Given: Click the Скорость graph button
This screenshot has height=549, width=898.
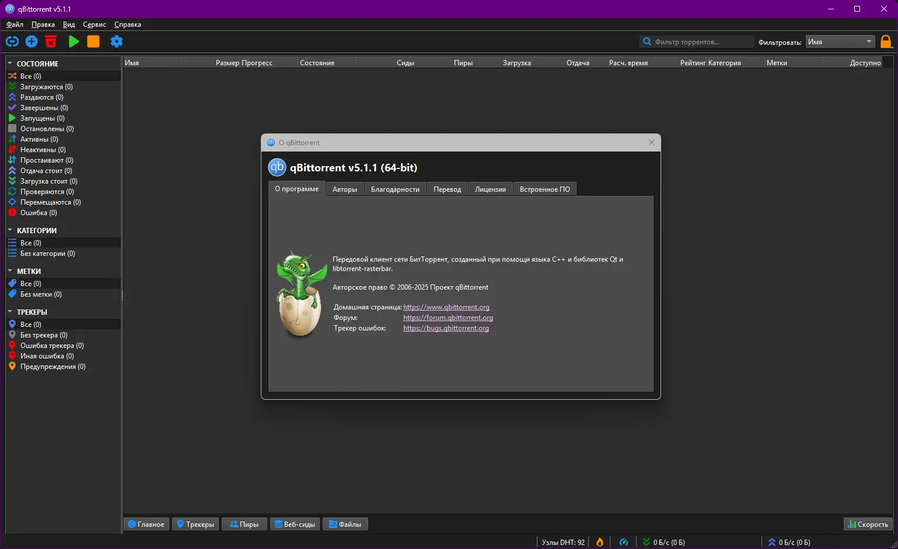Looking at the screenshot, I should tap(868, 525).
